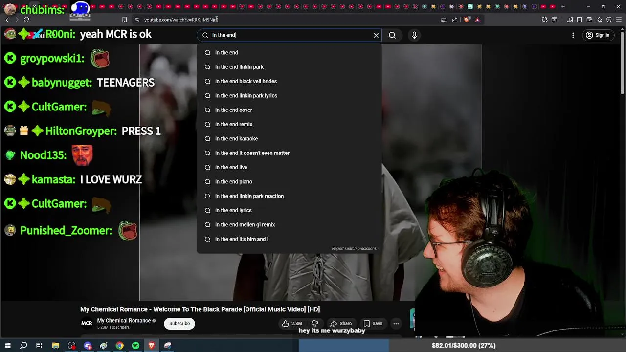Click the YouTube search magnifier button
This screenshot has width=626, height=352.
tap(392, 35)
